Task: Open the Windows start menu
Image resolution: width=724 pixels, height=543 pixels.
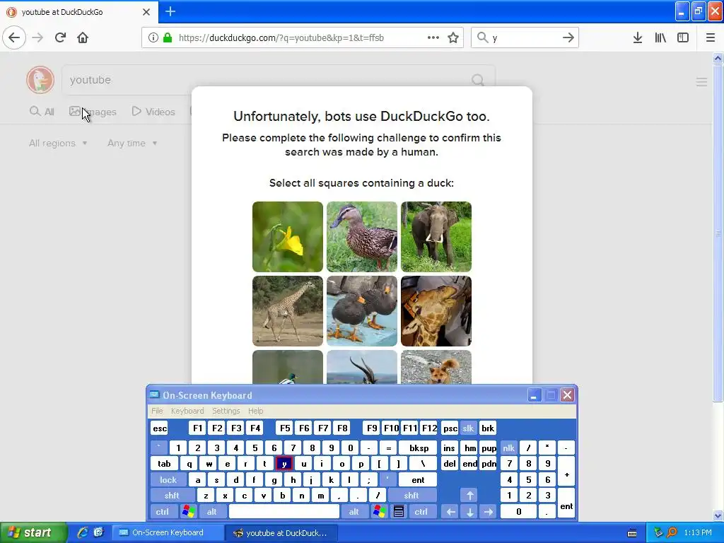Action: [x=33, y=532]
